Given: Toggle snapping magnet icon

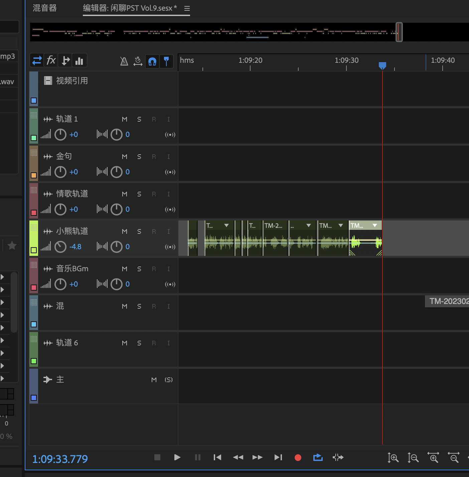Looking at the screenshot, I should pos(152,61).
